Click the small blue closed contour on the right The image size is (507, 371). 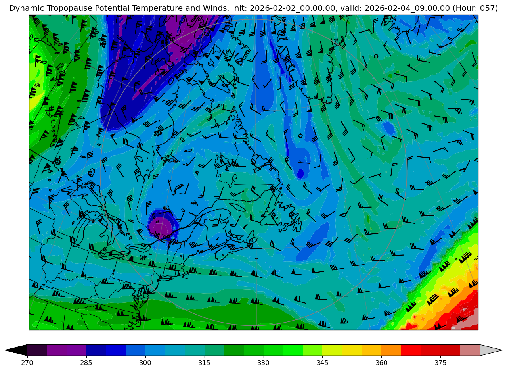point(388,128)
